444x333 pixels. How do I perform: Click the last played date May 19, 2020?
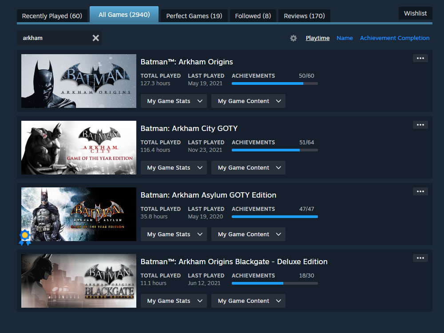coord(206,216)
